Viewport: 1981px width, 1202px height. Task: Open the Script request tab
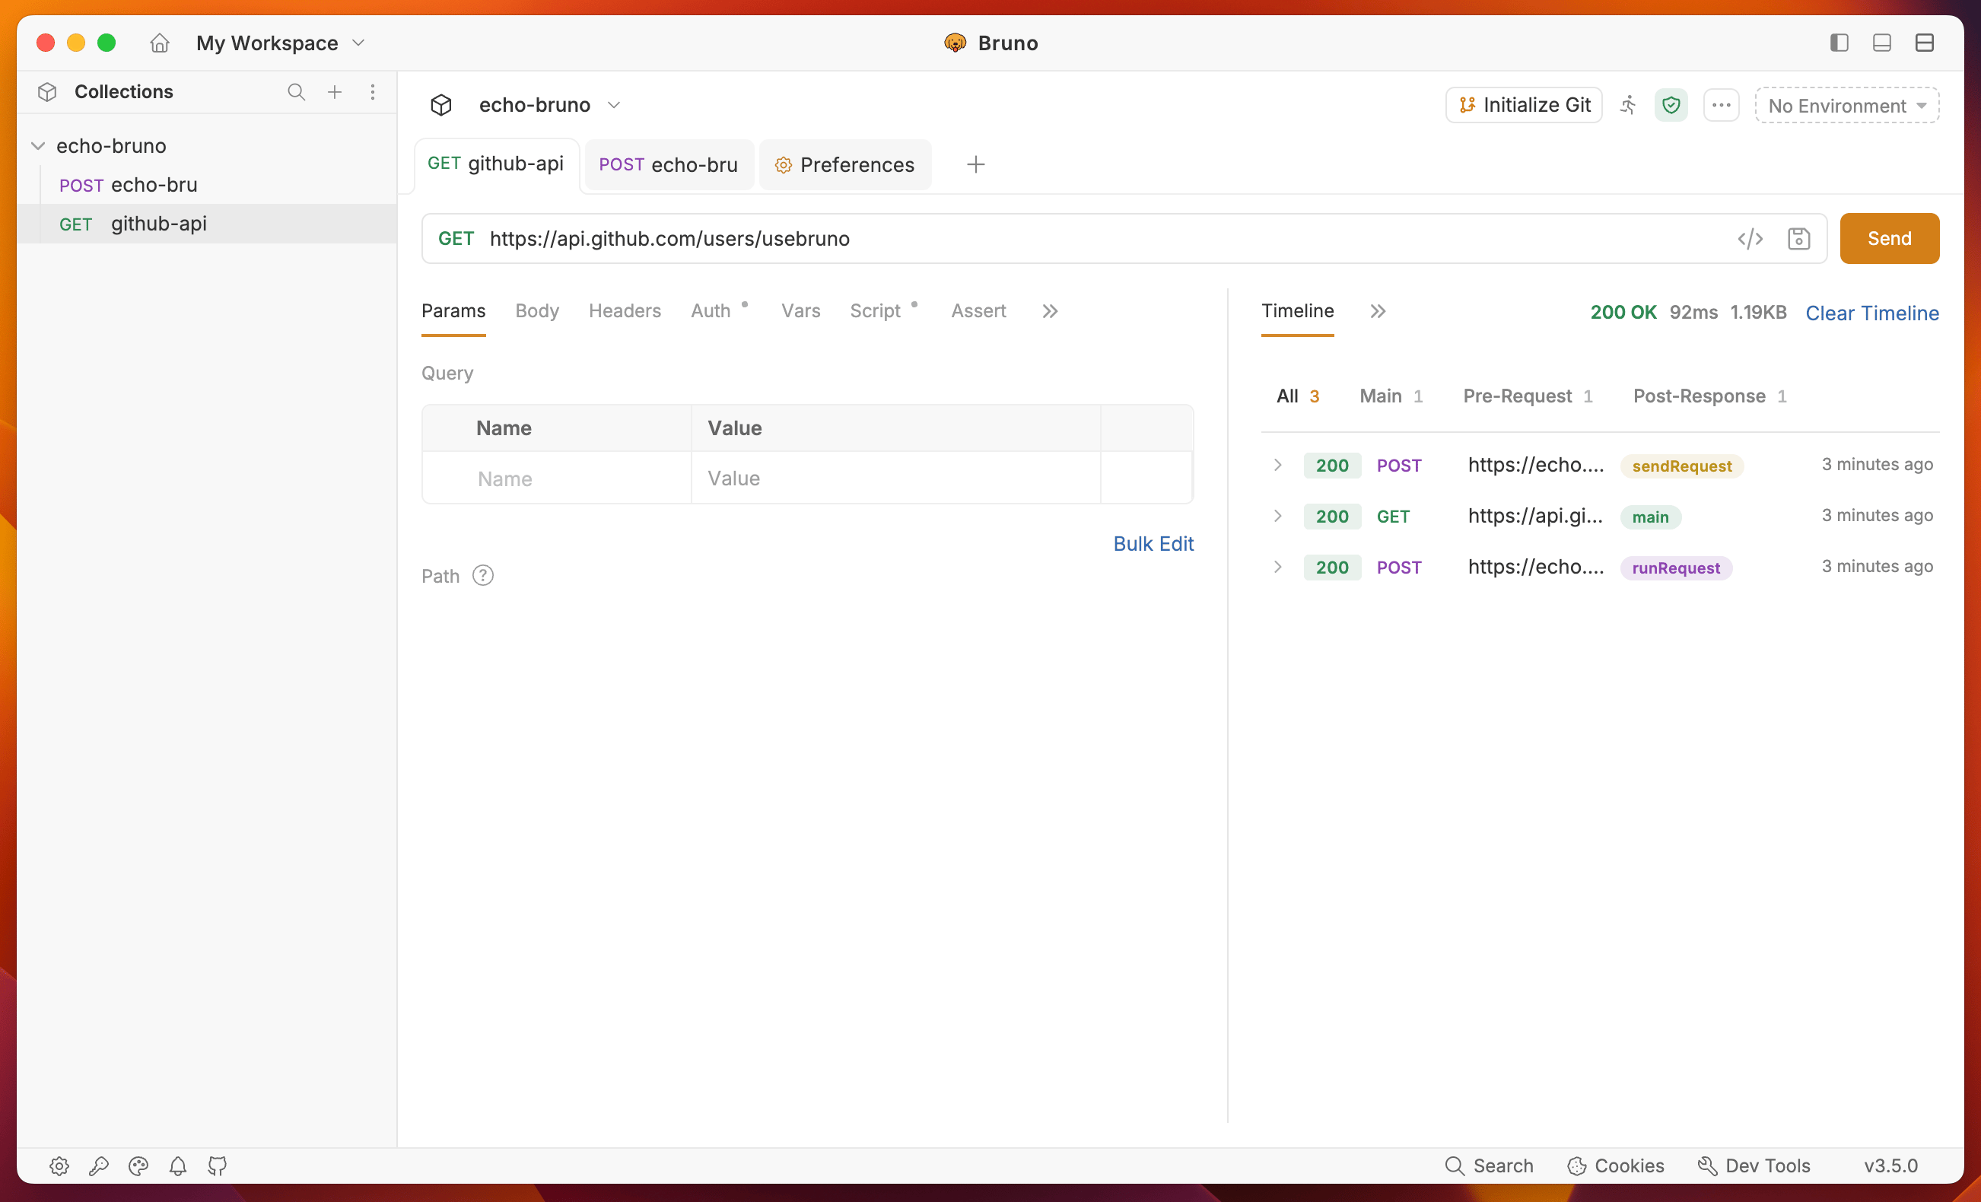pos(875,311)
